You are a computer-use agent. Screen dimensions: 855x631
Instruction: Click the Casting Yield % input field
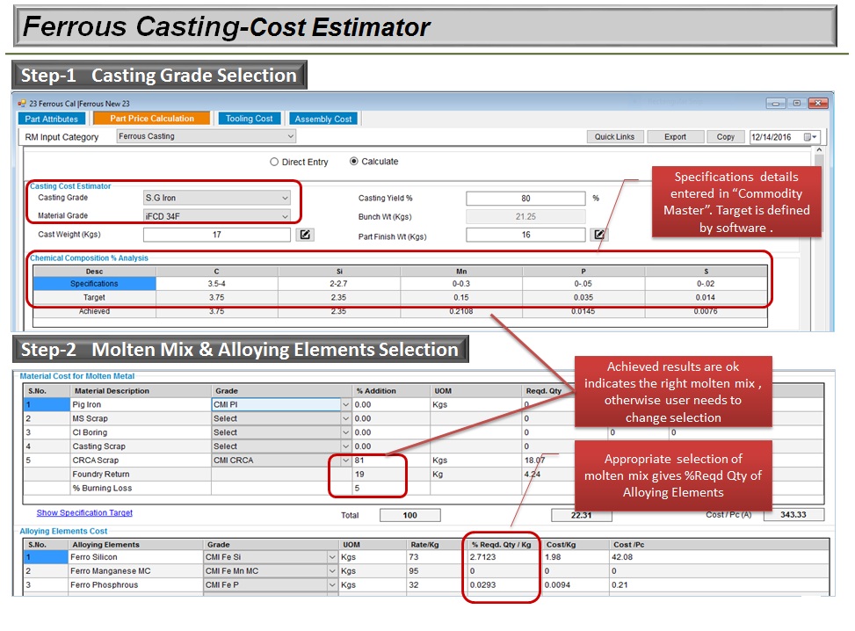point(525,199)
